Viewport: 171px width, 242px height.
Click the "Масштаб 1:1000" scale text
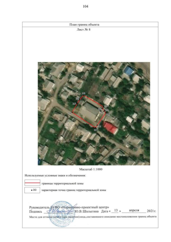tap(91, 169)
